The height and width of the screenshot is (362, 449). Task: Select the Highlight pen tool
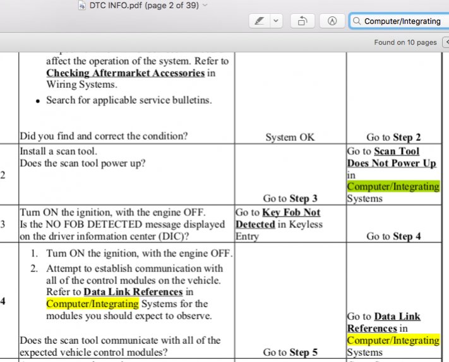258,21
